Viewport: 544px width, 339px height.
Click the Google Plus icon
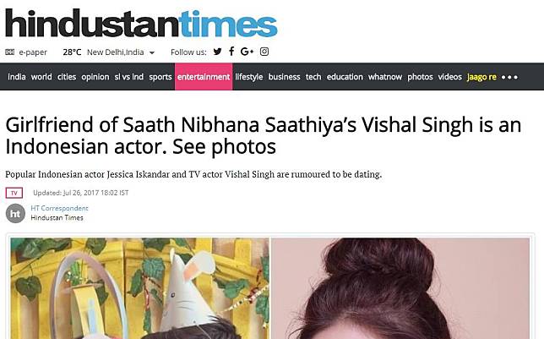tap(247, 52)
